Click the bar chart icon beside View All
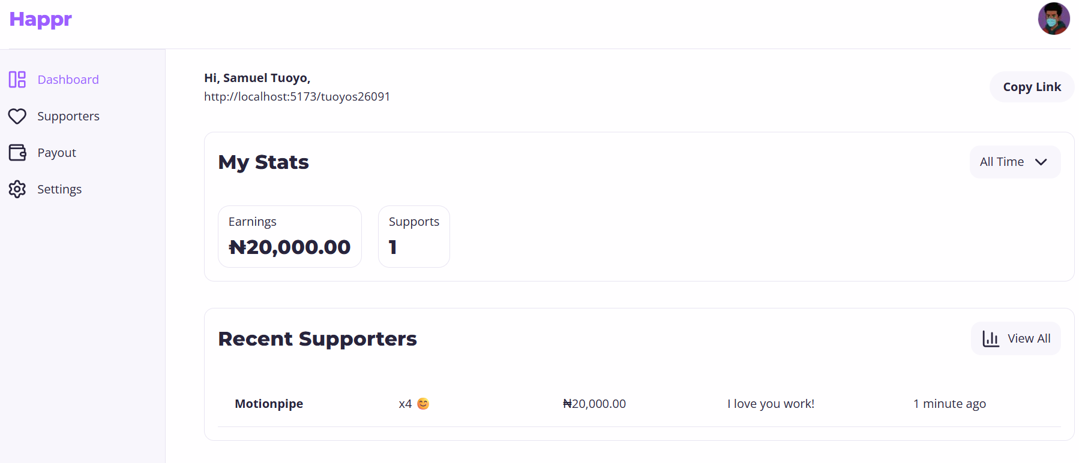1079x463 pixels. [x=991, y=339]
